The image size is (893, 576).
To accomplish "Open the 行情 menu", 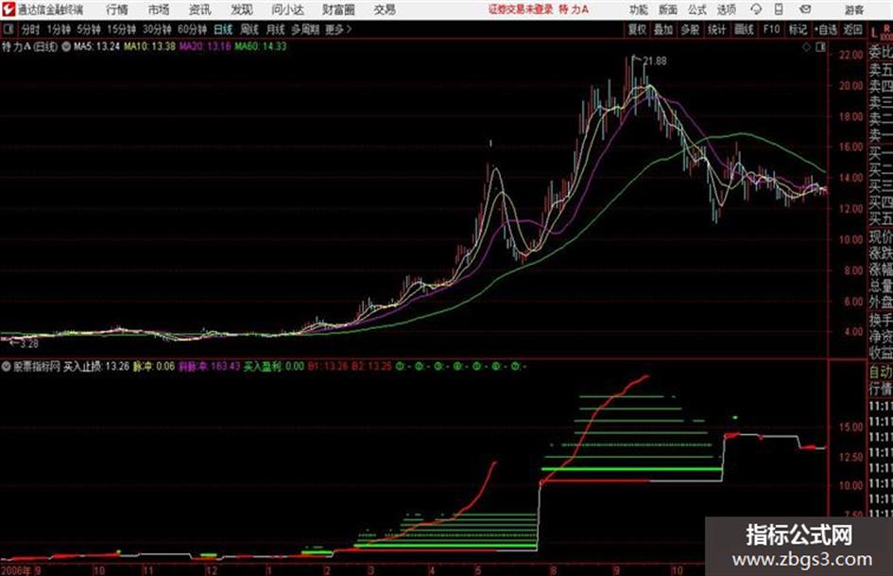I will 117,9.
